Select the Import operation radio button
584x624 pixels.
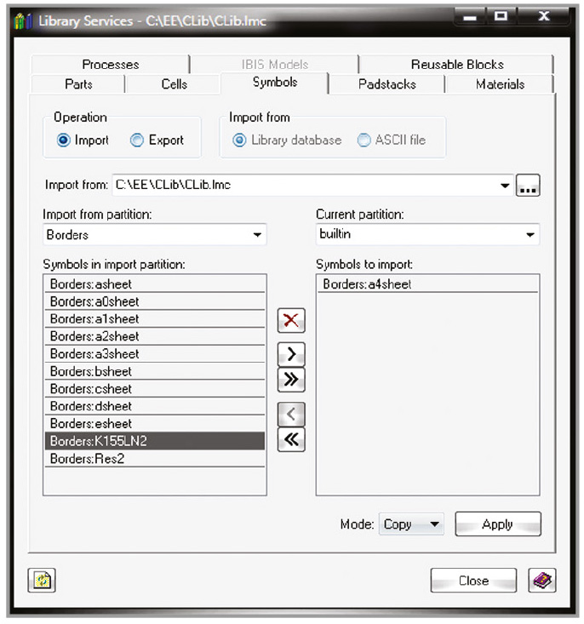click(64, 140)
